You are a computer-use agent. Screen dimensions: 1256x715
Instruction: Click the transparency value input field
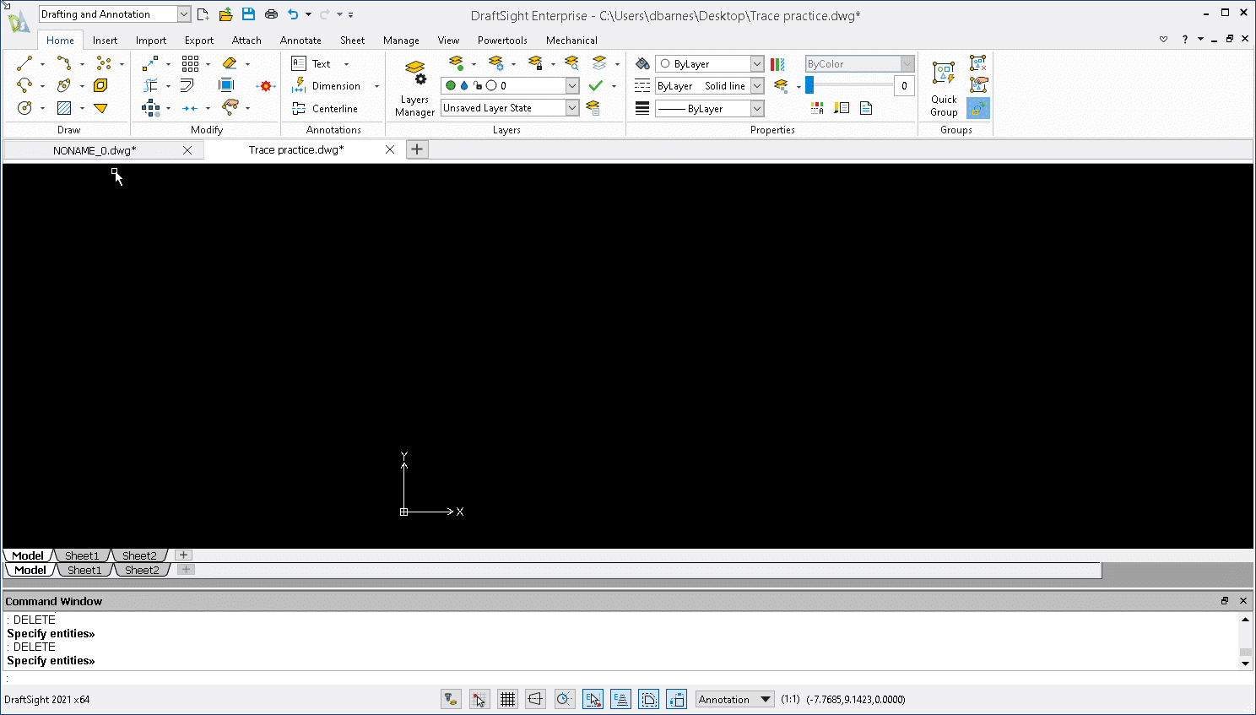click(904, 85)
